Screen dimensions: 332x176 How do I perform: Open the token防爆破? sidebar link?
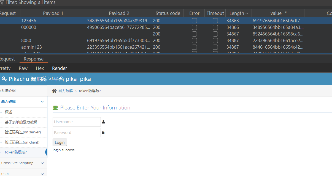[16, 152]
